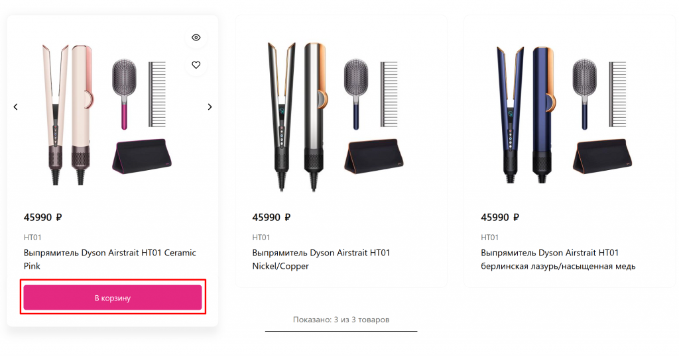Click the 45990 ₽ price of blue model

coord(500,217)
